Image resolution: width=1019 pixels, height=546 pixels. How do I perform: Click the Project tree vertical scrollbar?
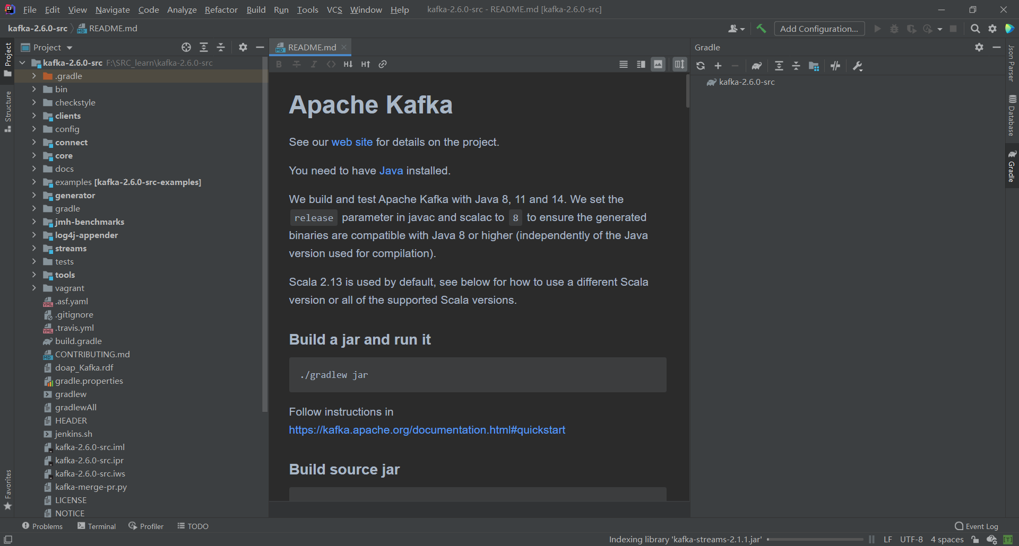click(x=265, y=234)
